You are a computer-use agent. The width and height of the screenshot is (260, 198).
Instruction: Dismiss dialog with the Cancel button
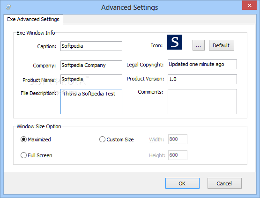coord(224,183)
